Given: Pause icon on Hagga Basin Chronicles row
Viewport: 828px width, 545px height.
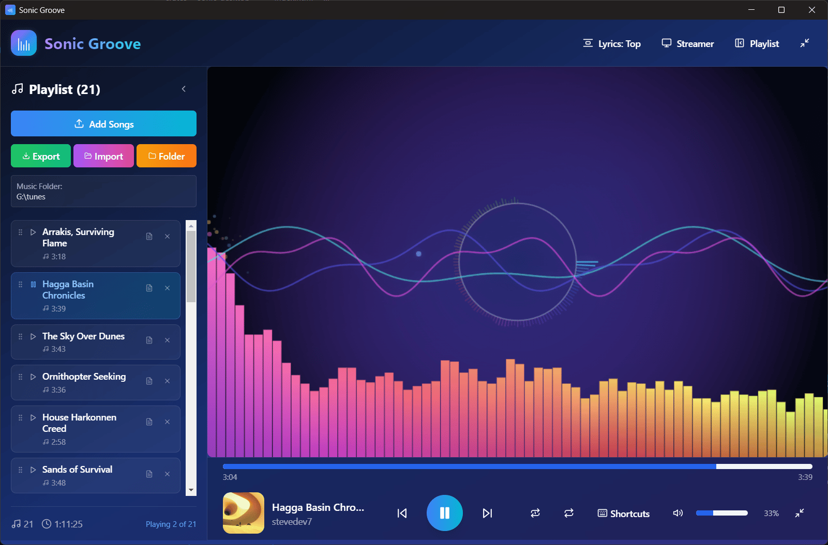Looking at the screenshot, I should (x=33, y=284).
